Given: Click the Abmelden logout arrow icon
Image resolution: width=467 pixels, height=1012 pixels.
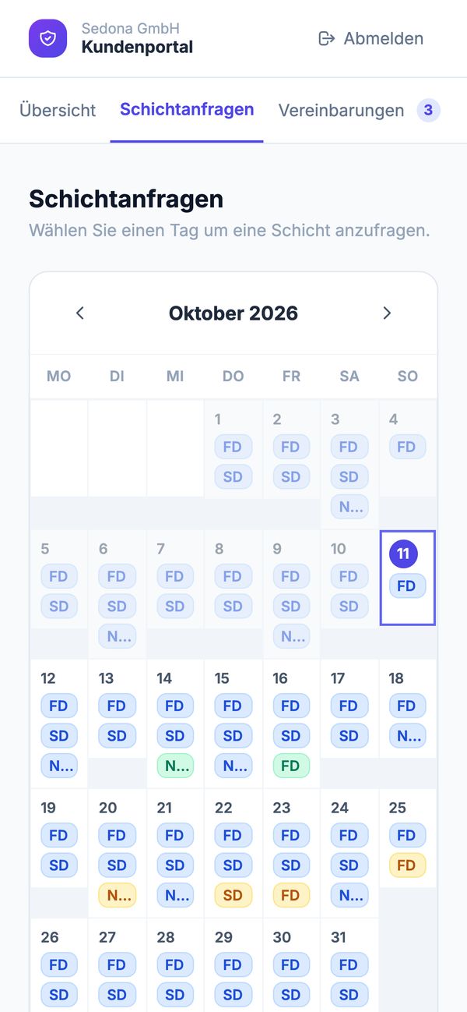Looking at the screenshot, I should coord(327,38).
